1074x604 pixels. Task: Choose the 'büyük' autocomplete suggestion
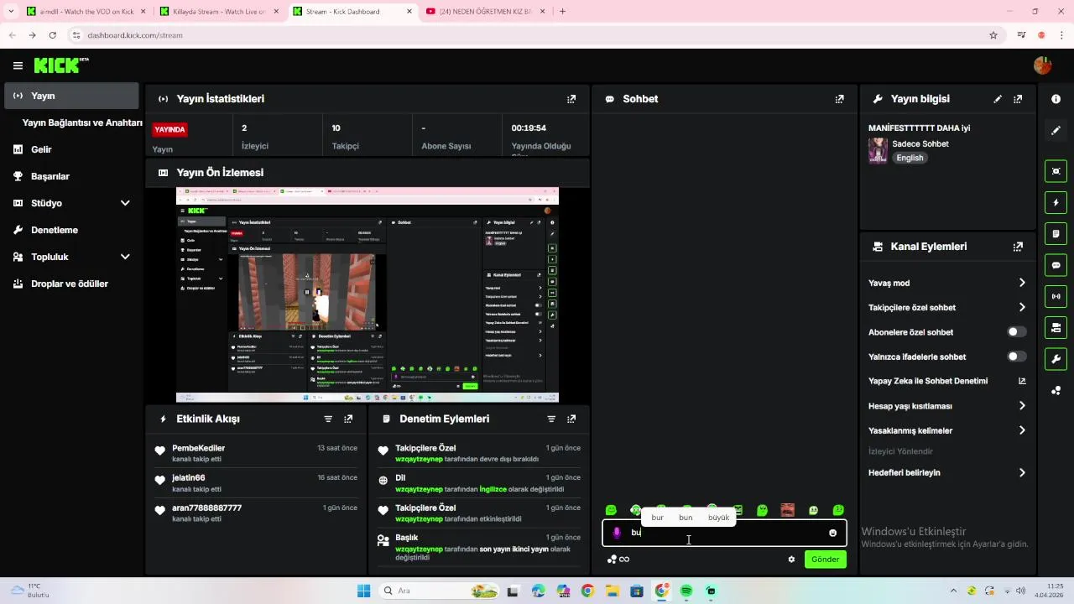(718, 518)
